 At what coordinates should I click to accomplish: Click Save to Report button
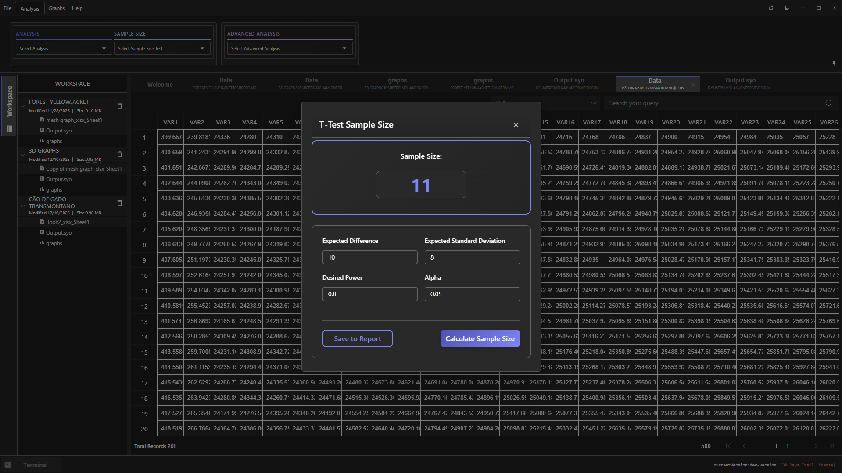[x=357, y=338]
